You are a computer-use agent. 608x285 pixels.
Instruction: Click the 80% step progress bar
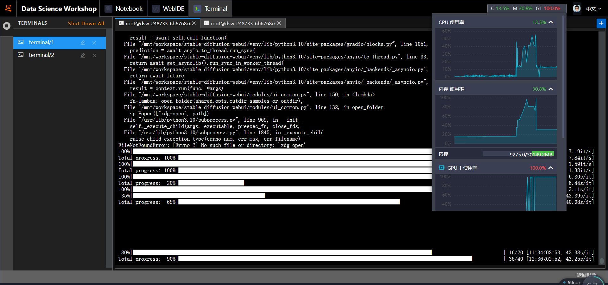(282, 252)
